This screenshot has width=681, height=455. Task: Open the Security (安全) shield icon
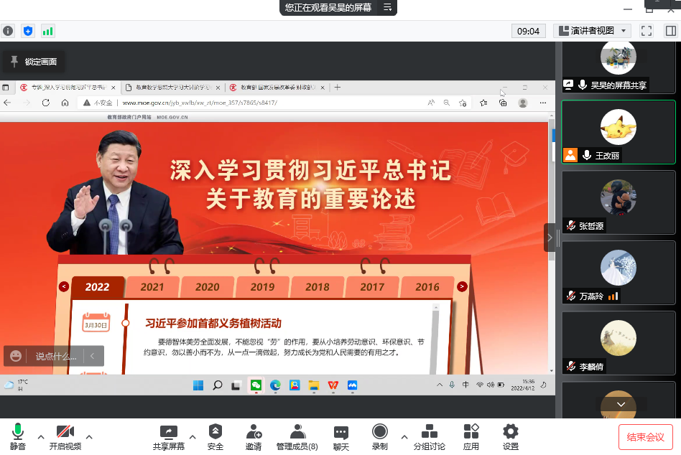coord(215,432)
